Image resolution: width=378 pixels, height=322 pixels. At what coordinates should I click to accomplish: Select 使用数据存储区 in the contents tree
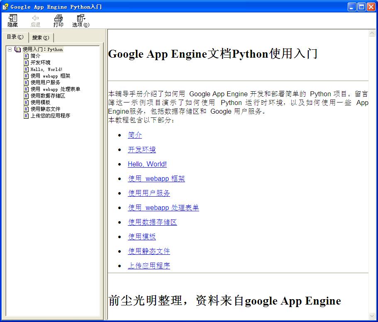[x=48, y=96]
